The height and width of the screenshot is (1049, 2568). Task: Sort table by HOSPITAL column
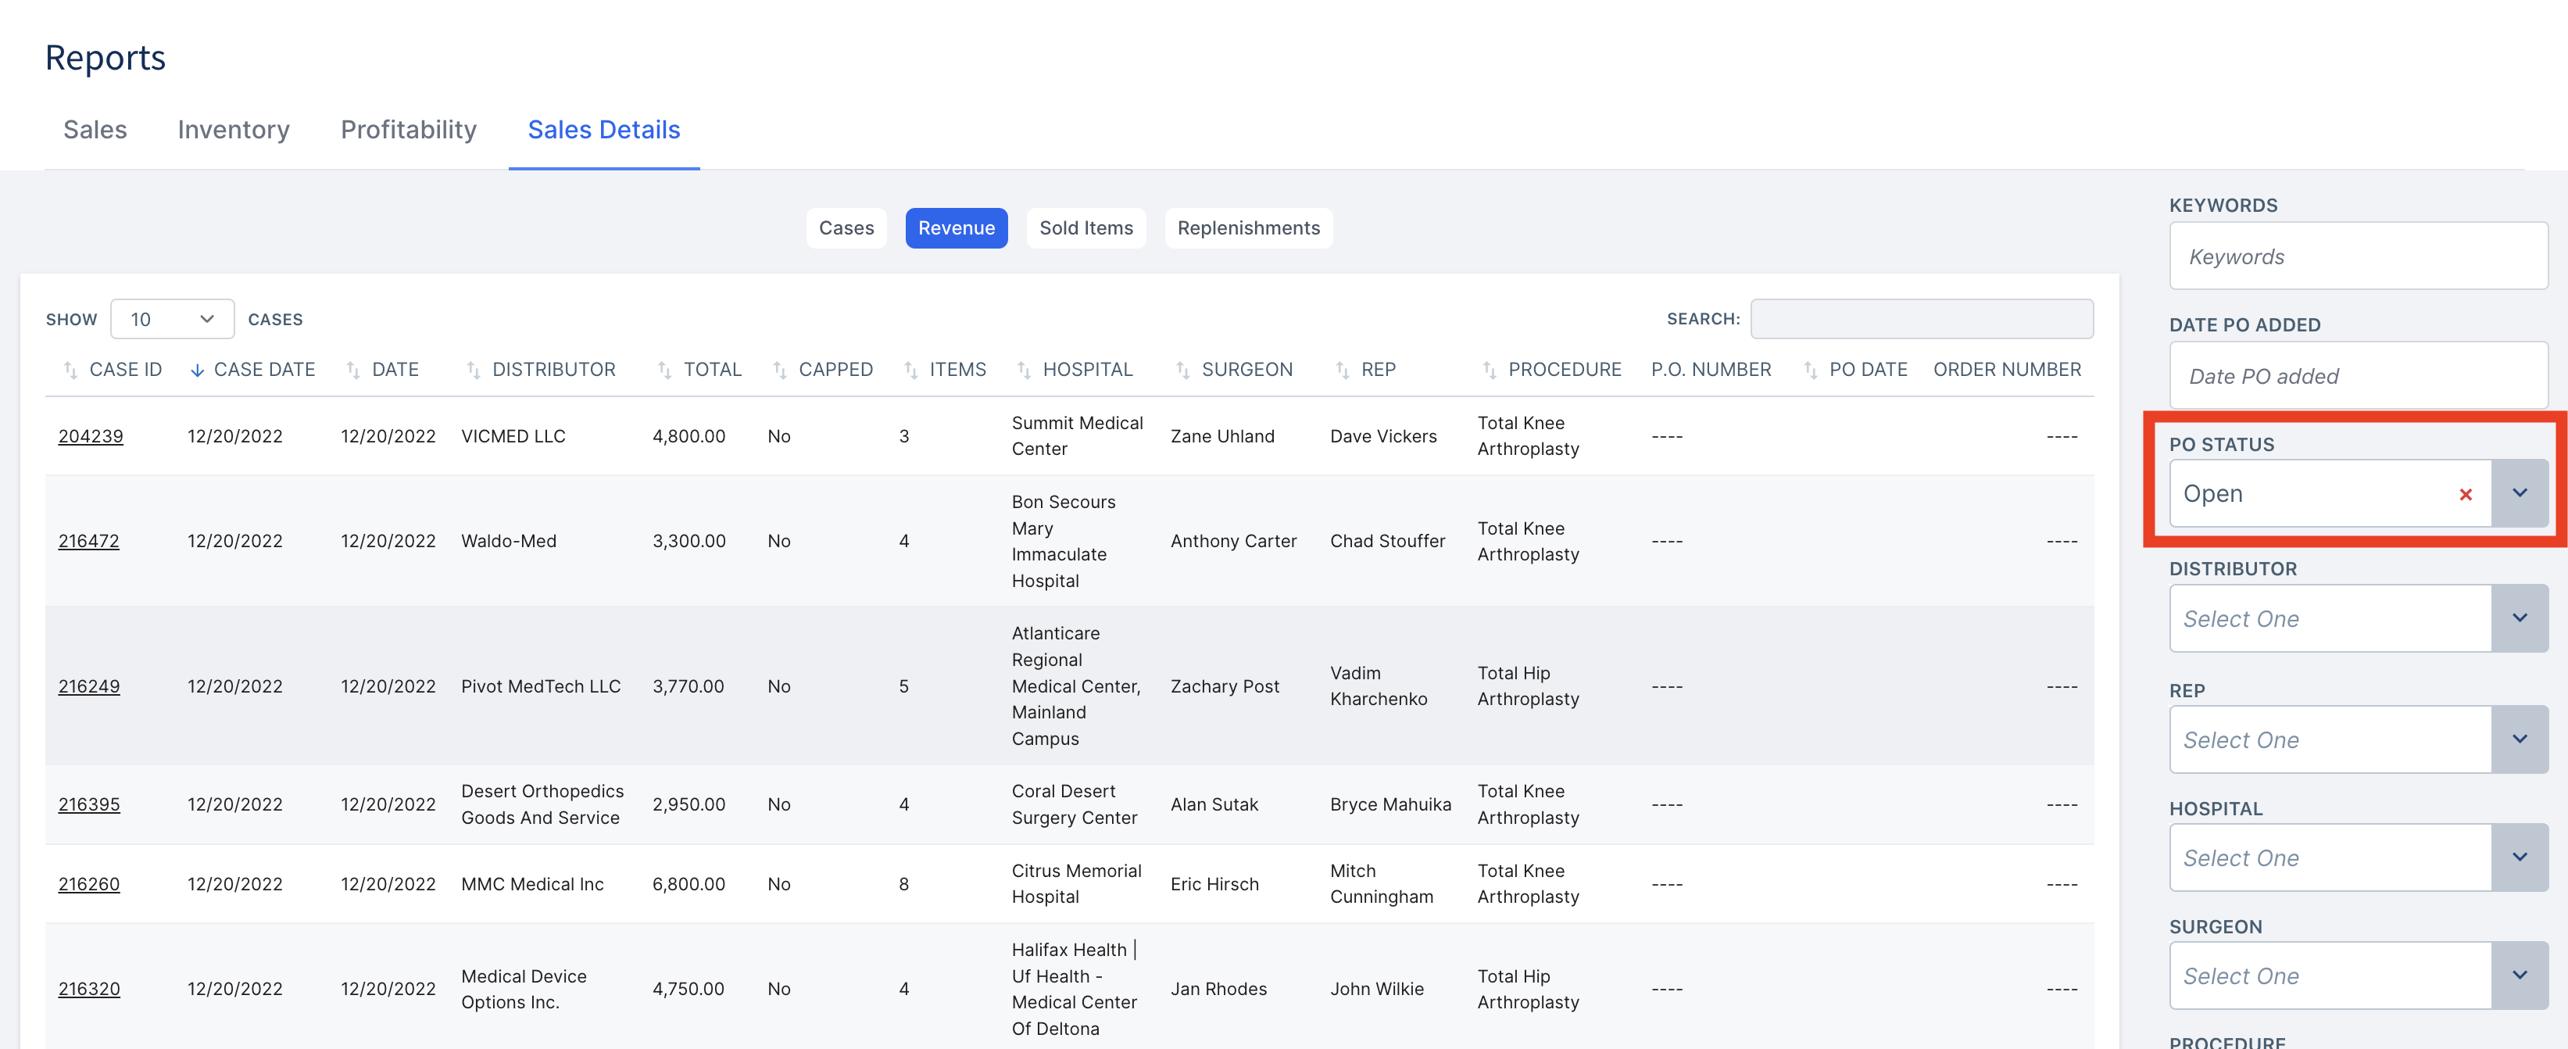coord(1074,369)
